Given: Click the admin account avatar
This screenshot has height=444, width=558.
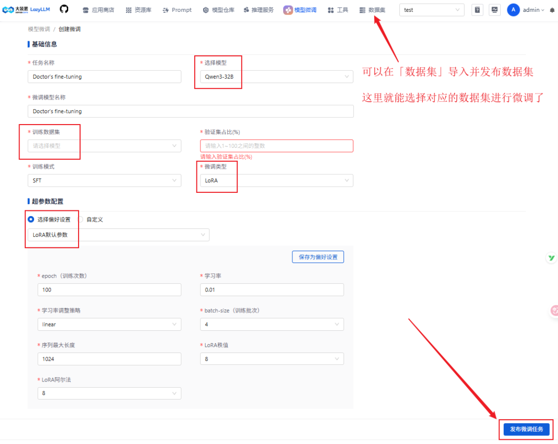Looking at the screenshot, I should pyautogui.click(x=513, y=9).
